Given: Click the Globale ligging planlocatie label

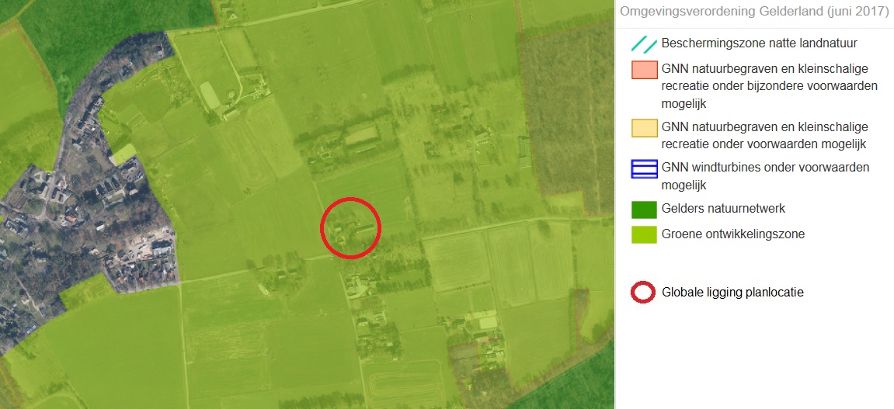Looking at the screenshot, I should pos(732,293).
